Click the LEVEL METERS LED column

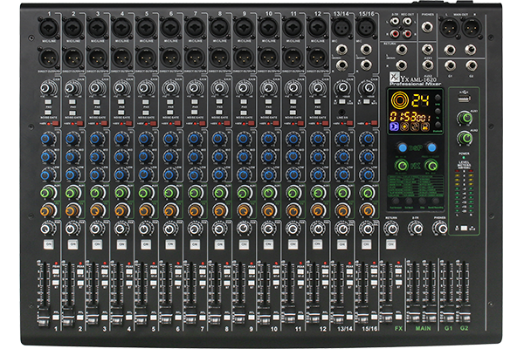[x=464, y=192]
